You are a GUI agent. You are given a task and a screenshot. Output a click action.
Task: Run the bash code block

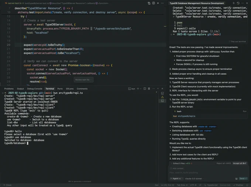point(245,111)
